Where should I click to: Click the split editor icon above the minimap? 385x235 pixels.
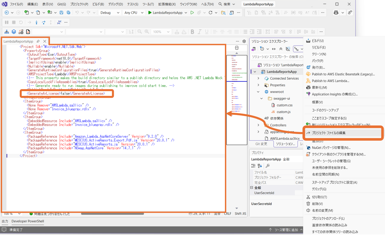pos(237,48)
